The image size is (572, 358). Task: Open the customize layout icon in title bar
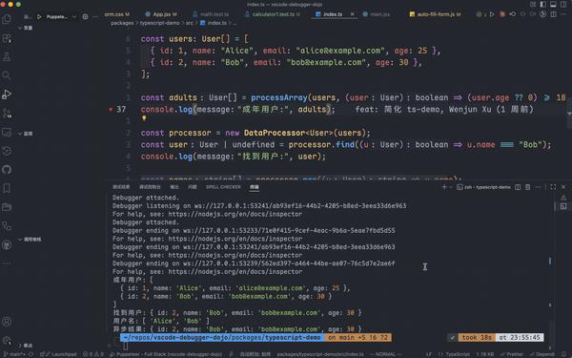point(533,5)
